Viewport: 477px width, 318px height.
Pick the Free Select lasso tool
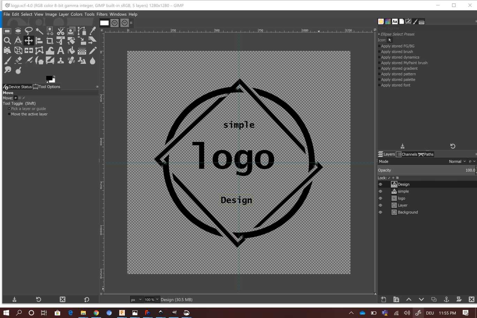pyautogui.click(x=29, y=31)
